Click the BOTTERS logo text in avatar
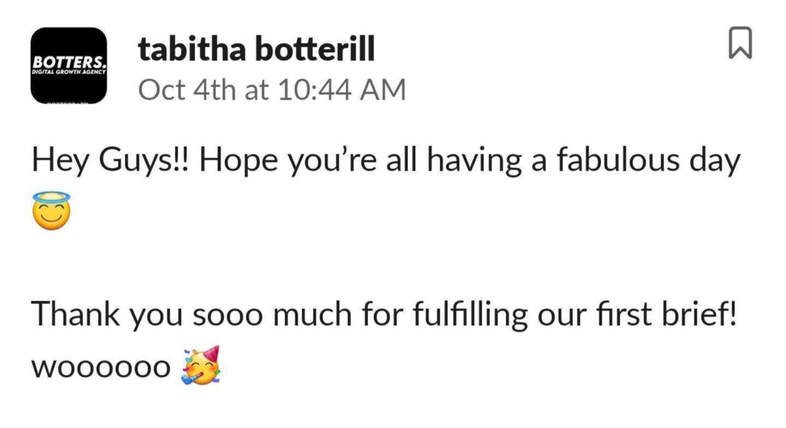786x428 pixels. point(68,60)
